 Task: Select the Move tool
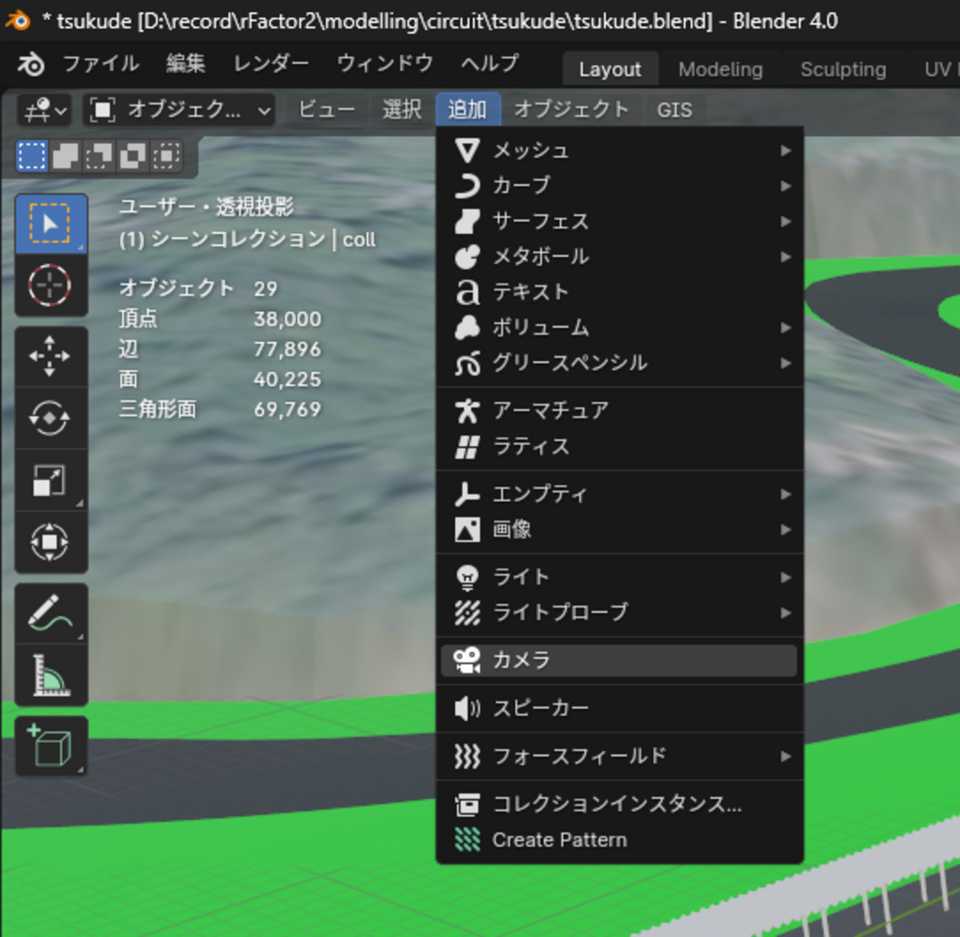[51, 357]
